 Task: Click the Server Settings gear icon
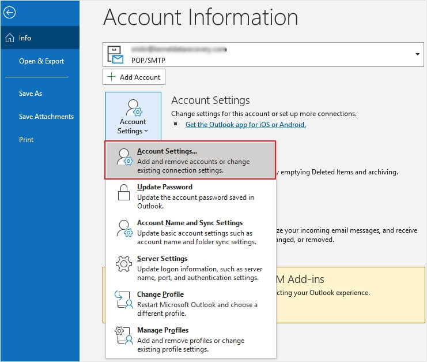[124, 264]
